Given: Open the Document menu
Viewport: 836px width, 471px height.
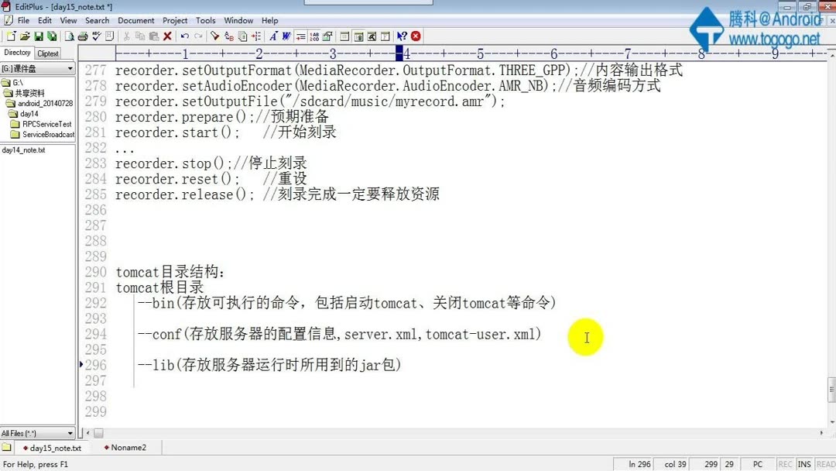Looking at the screenshot, I should pos(136,20).
